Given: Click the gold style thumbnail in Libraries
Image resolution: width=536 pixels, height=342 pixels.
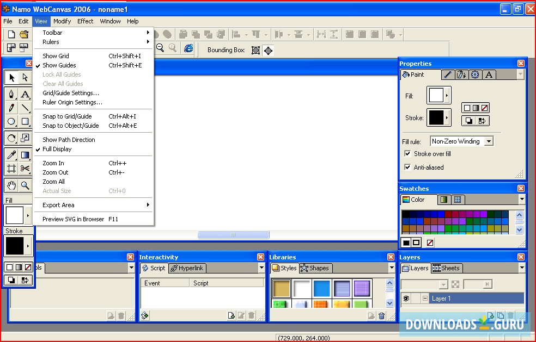Looking at the screenshot, I should click(282, 288).
